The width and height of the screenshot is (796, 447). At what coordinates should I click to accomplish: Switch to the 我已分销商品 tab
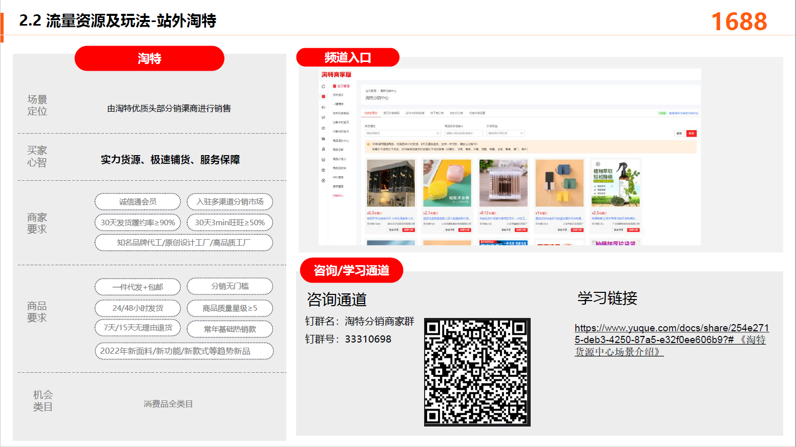click(391, 113)
